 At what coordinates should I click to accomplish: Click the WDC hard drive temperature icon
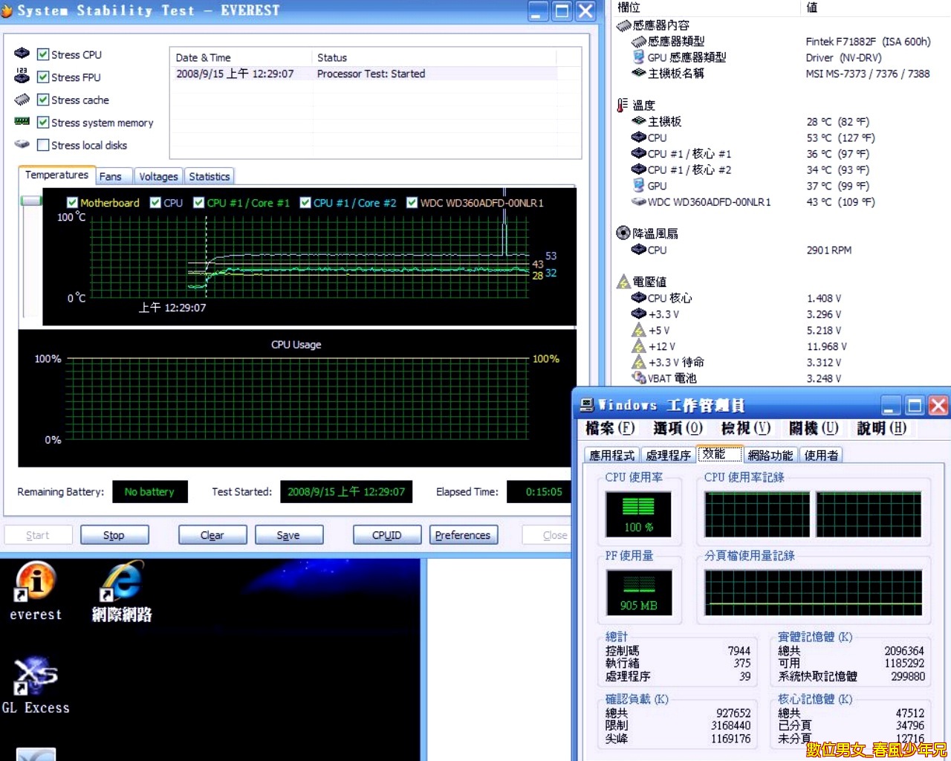639,202
